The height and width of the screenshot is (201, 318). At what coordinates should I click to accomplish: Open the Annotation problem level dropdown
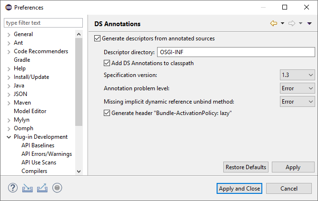click(298, 88)
